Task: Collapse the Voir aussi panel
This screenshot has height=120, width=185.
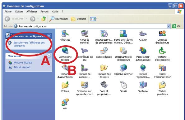Action: pos(49,56)
